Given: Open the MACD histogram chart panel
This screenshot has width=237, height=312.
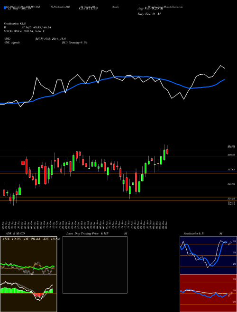Looking at the screenshot, I should click(x=28, y=293).
